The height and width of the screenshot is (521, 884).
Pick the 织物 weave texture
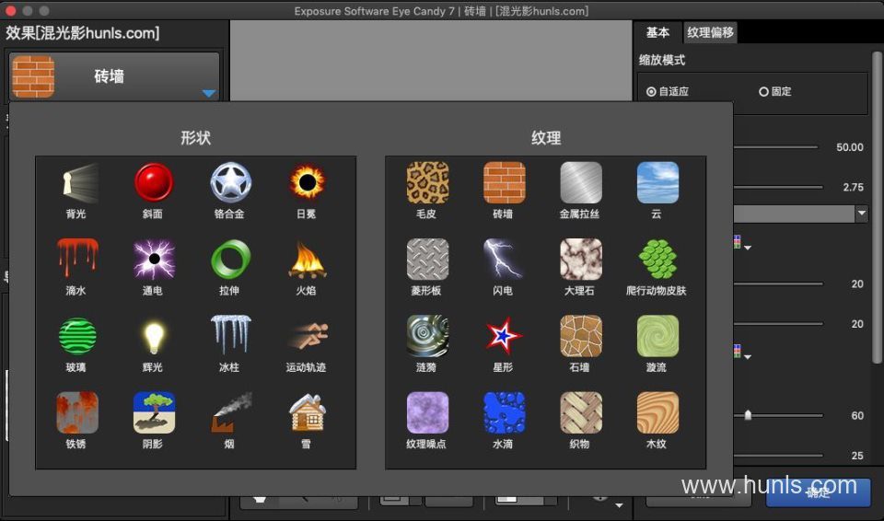point(581,412)
